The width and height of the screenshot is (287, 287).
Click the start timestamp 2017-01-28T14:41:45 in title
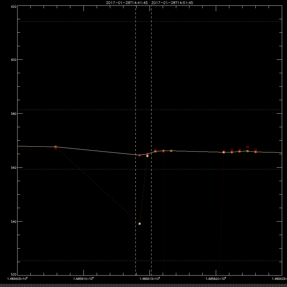(127, 3)
